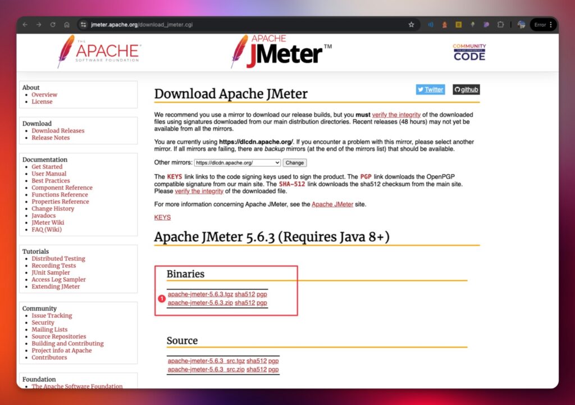Click the yellow square extension icon

click(458, 25)
